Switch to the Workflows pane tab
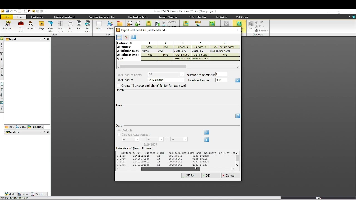The image size is (356, 200). [39, 194]
